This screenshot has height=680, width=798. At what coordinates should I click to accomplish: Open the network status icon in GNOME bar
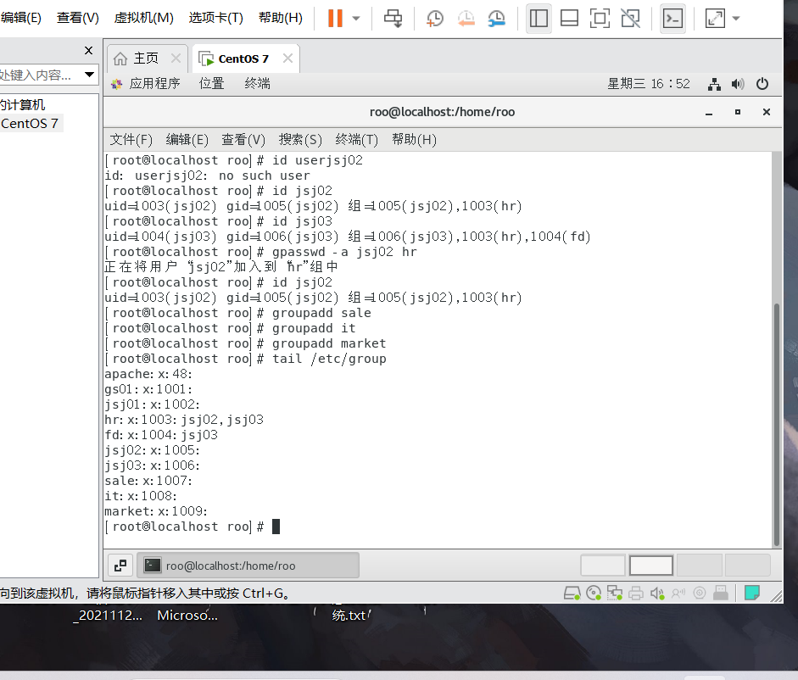[714, 84]
